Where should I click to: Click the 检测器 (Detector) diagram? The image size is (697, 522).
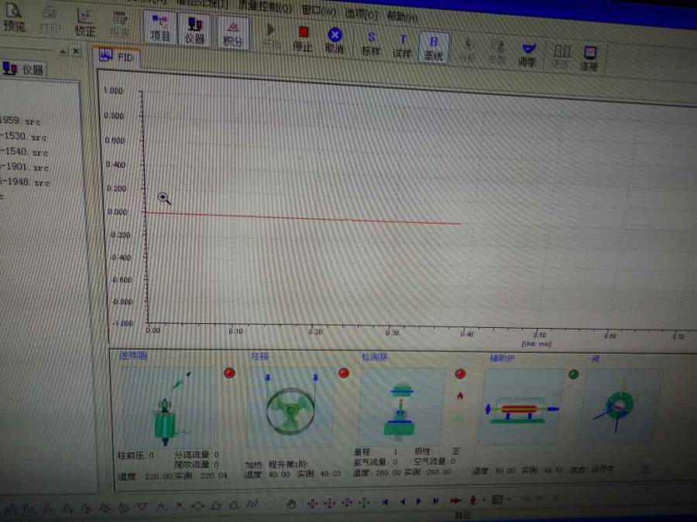(x=401, y=408)
